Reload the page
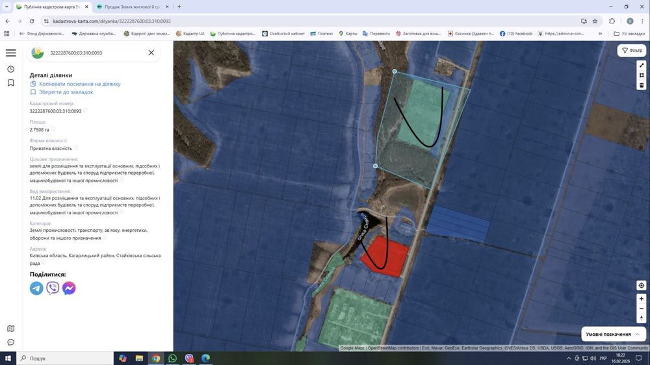The image size is (650, 365). click(31, 21)
